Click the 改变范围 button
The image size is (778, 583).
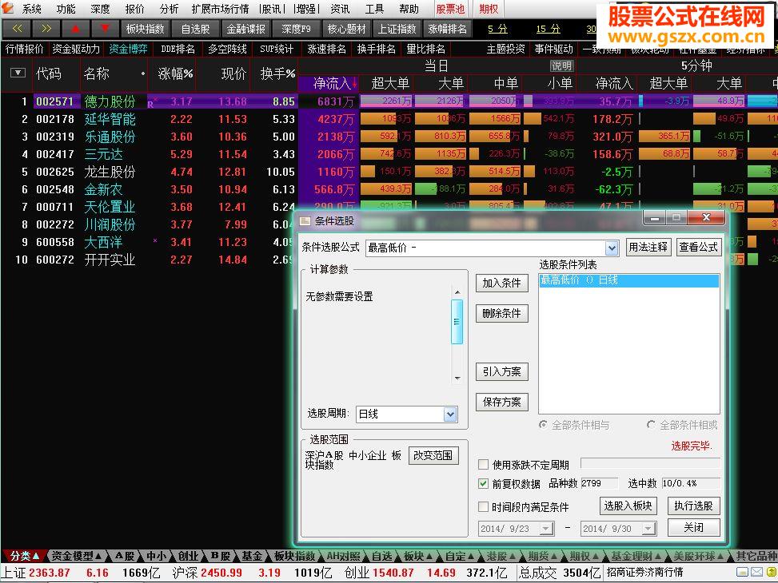point(433,455)
